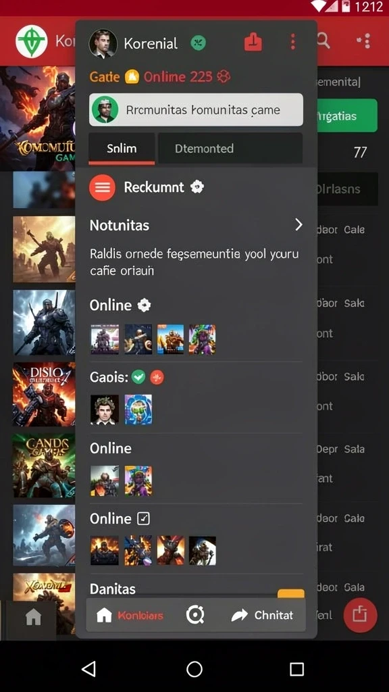Tap the green button ending in gatias behind panel
Viewport: 389px width, 692px height.
347,116
